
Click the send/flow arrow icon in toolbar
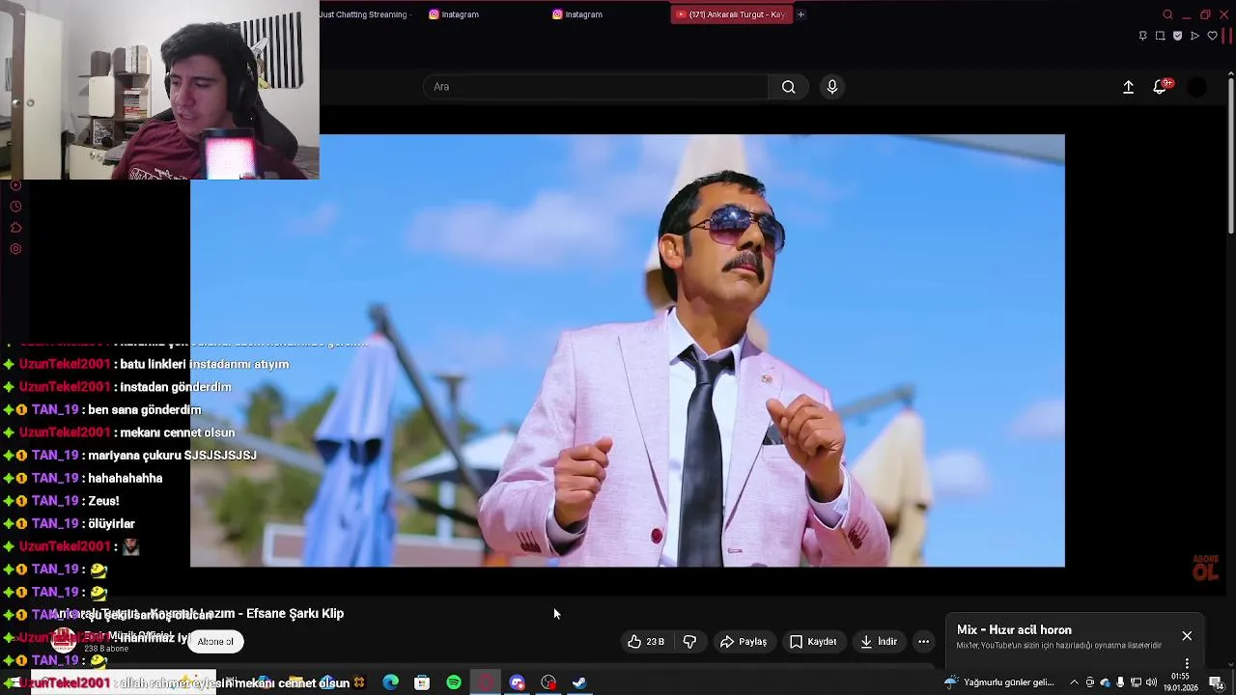pos(1194,36)
